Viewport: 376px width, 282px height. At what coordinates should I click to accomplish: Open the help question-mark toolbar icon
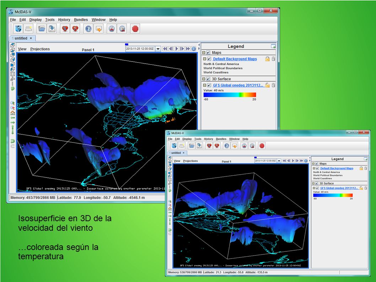[88, 29]
